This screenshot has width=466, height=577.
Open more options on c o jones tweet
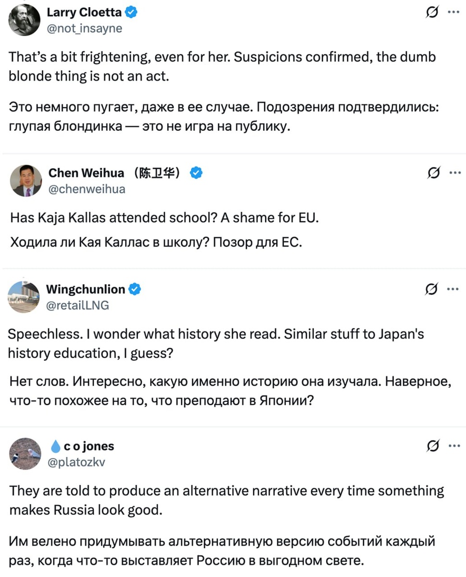tap(453, 446)
